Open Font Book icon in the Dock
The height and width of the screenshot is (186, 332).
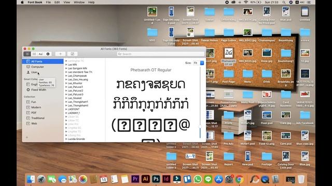coord(275,179)
